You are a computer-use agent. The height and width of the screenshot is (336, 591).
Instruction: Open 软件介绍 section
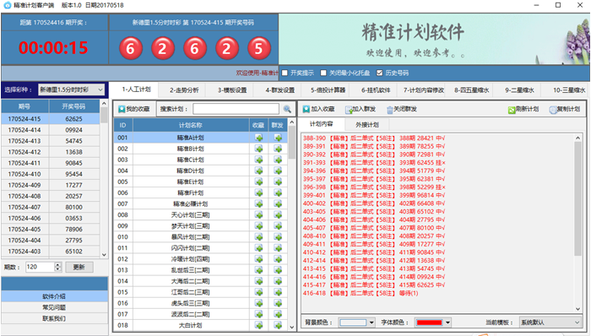pos(54,296)
